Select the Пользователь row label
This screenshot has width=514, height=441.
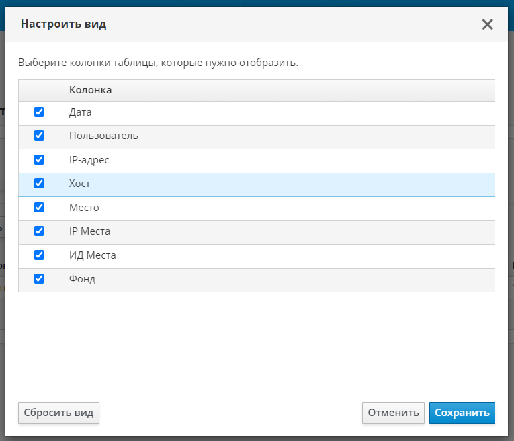tap(103, 136)
